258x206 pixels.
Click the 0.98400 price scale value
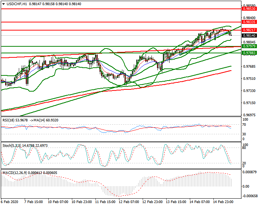click(x=250, y=18)
